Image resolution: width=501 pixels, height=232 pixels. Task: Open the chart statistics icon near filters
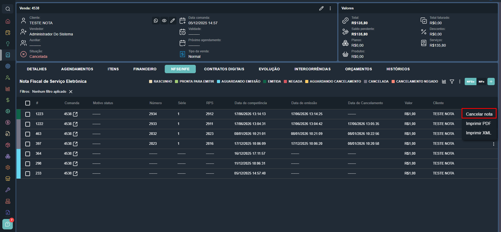tap(444, 81)
